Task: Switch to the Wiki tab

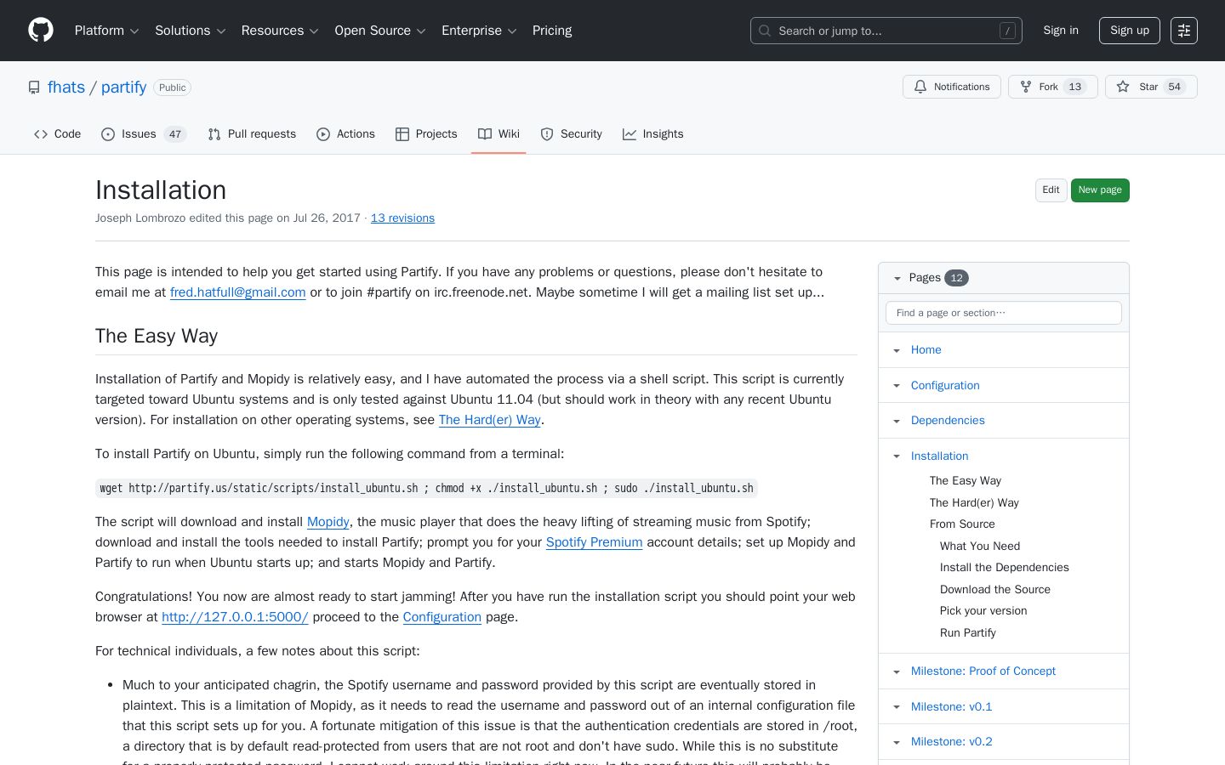Action: 499,134
